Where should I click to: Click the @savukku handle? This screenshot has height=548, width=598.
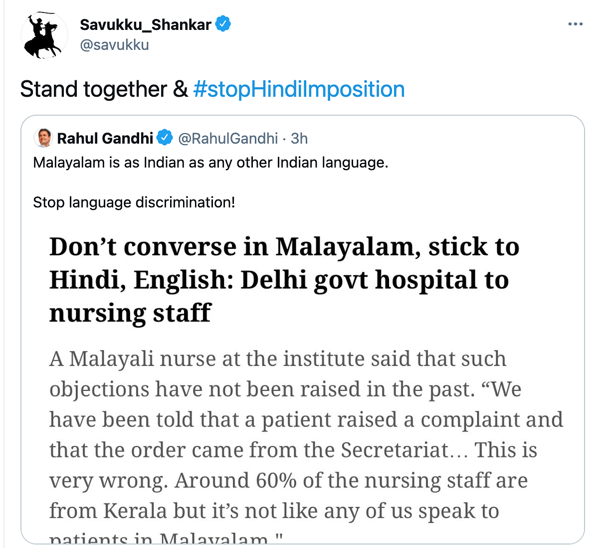(114, 45)
